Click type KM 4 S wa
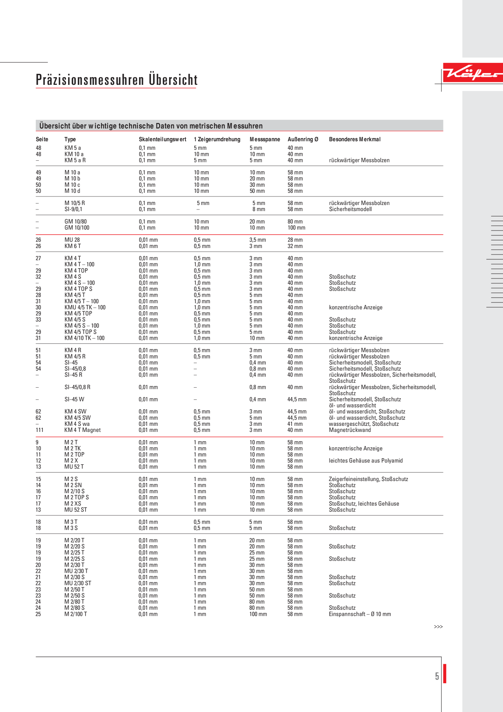 [77, 424]
